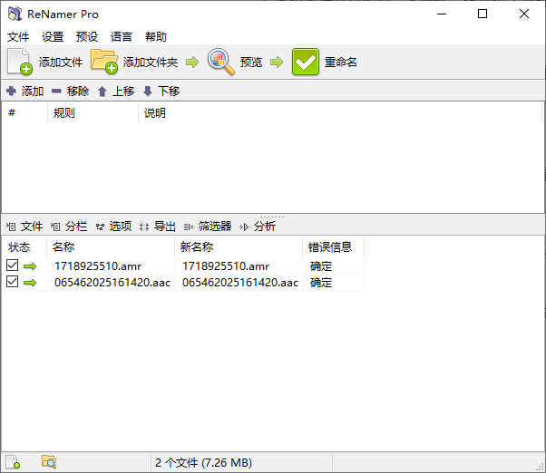
Task: Click the 上移 button label
Action: point(123,92)
